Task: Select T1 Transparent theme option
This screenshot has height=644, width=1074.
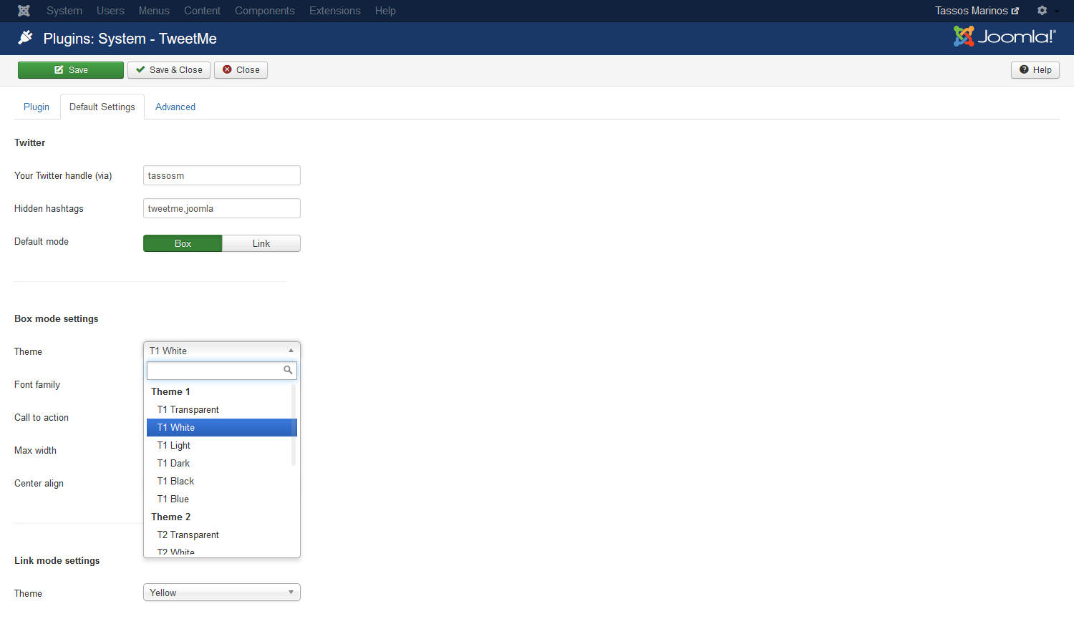Action: tap(221, 409)
